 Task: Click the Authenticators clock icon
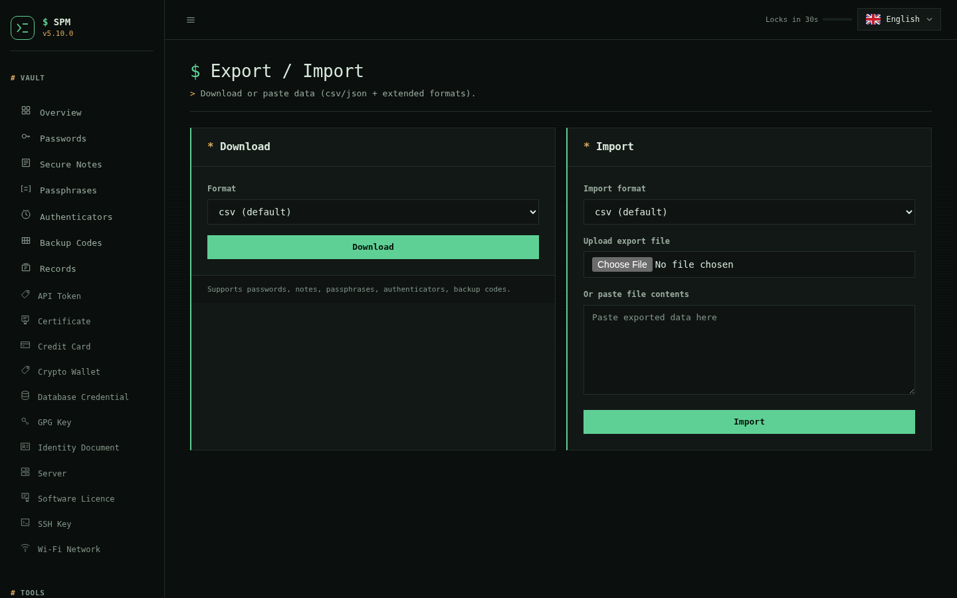[x=26, y=215]
